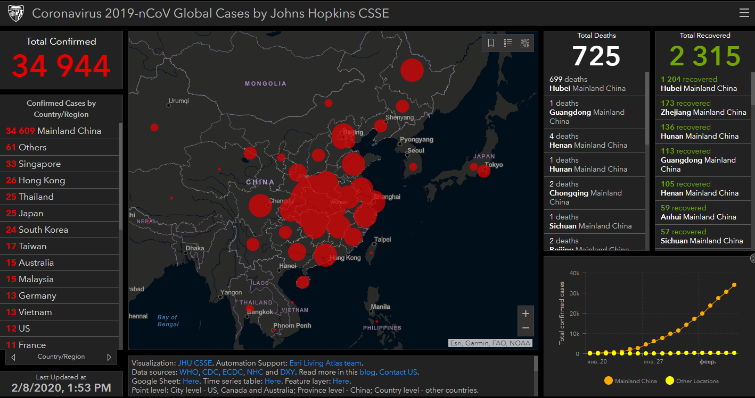This screenshot has width=755, height=398.
Task: Click the large red circle near Chengdu
Action: click(260, 206)
